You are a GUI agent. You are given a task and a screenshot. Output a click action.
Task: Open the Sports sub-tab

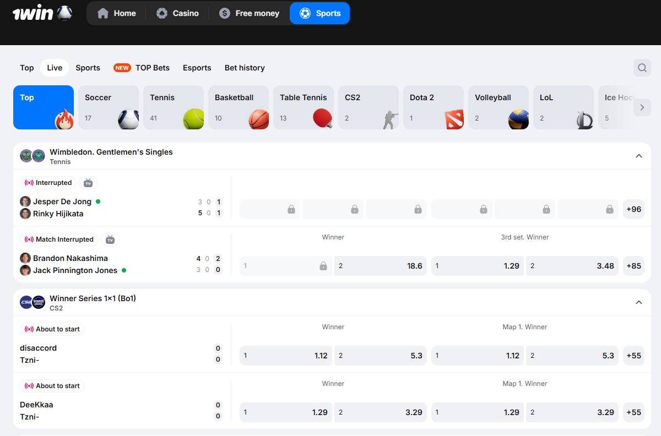coord(88,68)
